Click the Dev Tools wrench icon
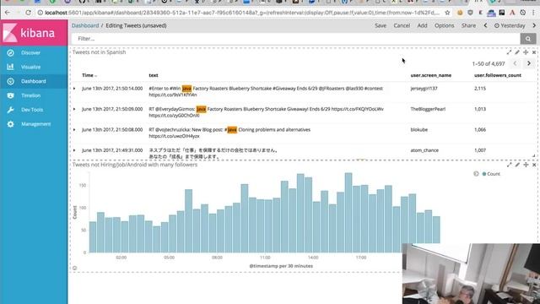The image size is (540, 304). pyautogui.click(x=10, y=110)
